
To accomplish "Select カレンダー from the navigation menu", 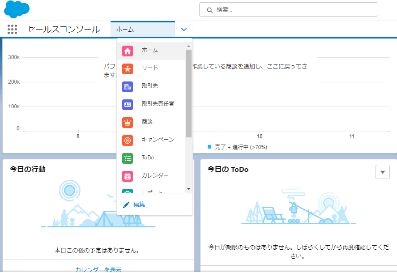I will coord(151,176).
